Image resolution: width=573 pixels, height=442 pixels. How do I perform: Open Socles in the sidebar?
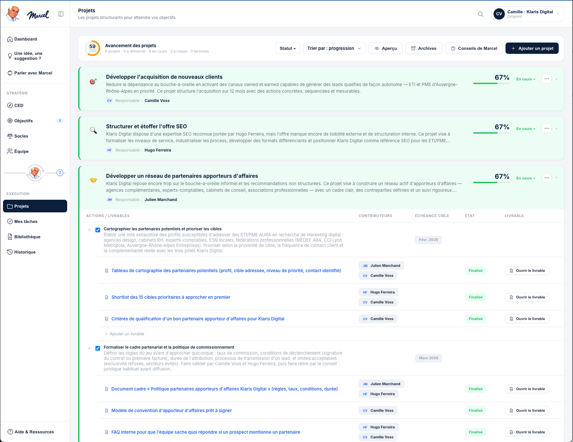pos(35,136)
